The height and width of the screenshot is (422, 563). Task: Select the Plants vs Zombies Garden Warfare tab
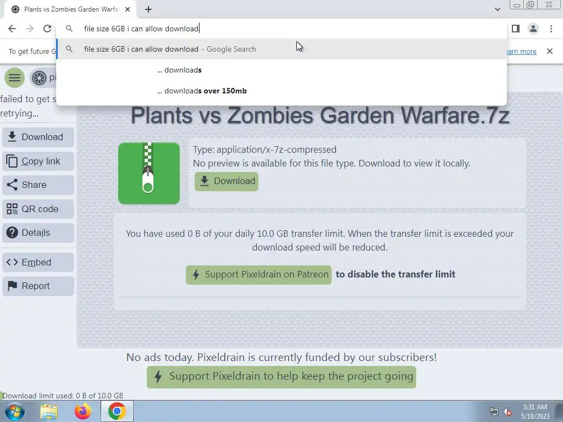[x=70, y=9]
